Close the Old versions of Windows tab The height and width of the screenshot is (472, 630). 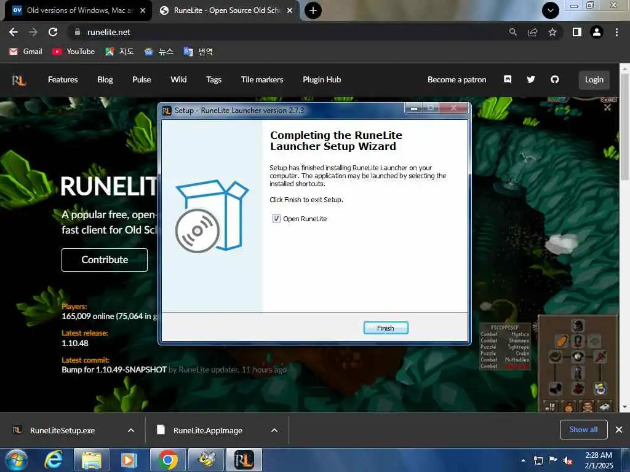click(x=143, y=10)
